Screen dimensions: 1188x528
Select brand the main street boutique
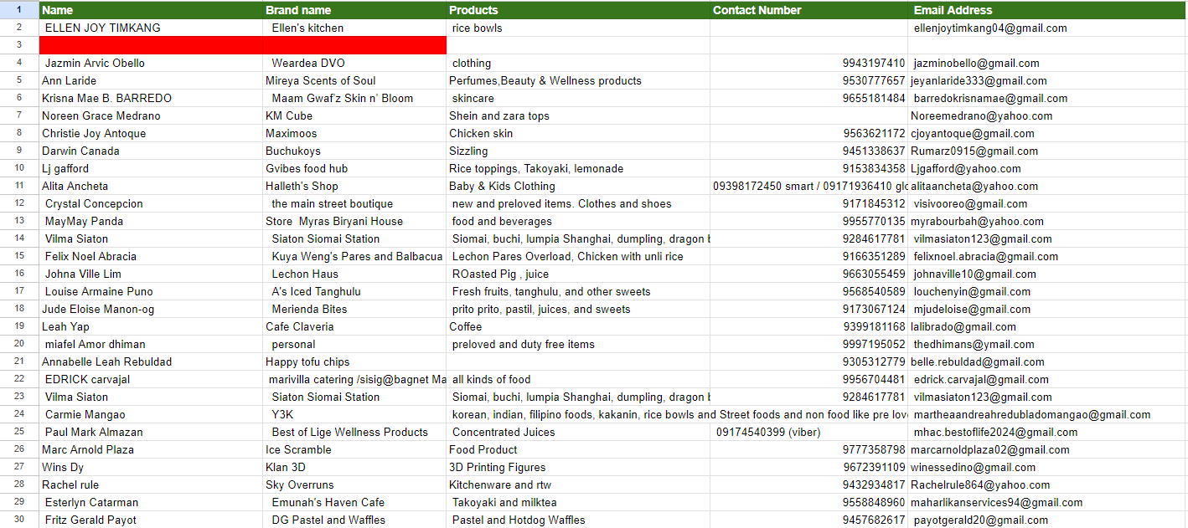354,203
